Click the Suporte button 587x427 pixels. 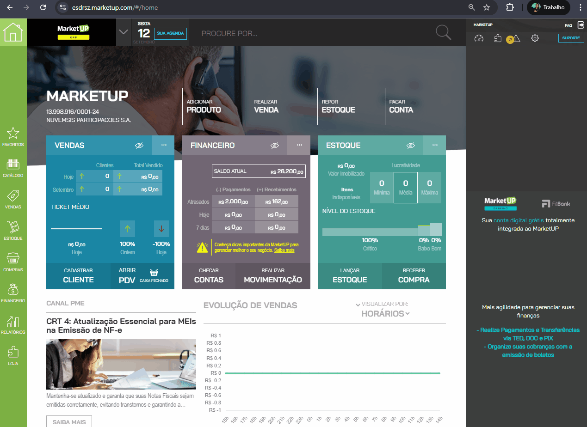(x=571, y=38)
